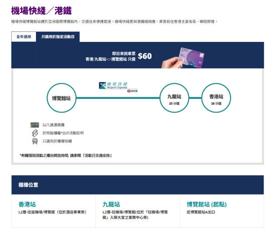Click the 機場快綫／港鐵 page title
The height and width of the screenshot is (235, 273).
coord(41,11)
